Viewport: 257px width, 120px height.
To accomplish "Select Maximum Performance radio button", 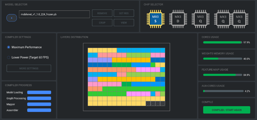I will (x=8, y=47).
